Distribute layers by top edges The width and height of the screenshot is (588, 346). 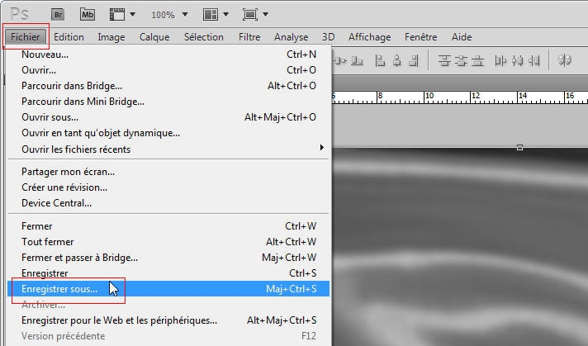444,60
